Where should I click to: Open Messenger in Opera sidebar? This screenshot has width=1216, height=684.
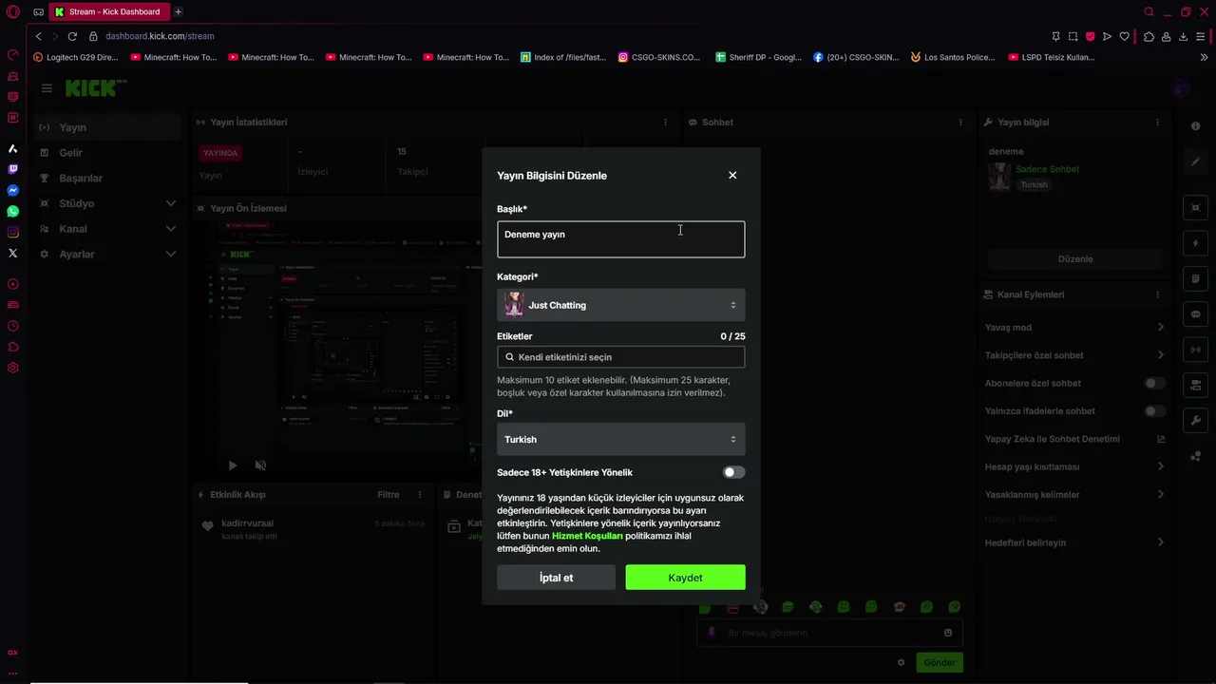[x=12, y=191]
